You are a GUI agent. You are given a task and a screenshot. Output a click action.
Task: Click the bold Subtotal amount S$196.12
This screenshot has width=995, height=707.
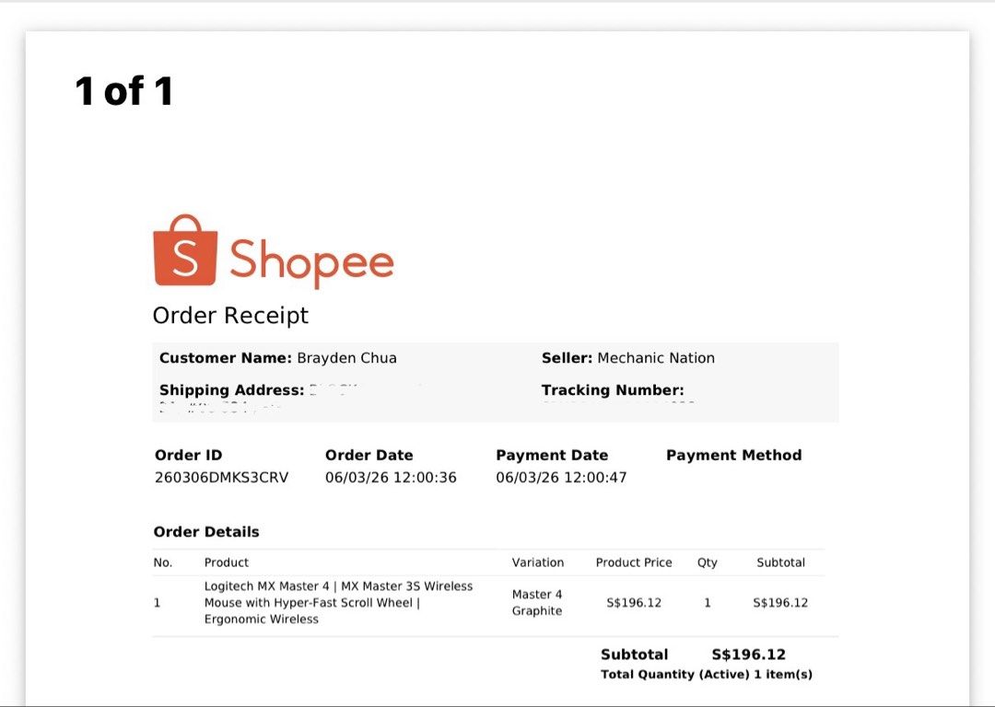pos(749,655)
